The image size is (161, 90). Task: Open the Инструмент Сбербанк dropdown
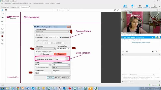point(45,49)
